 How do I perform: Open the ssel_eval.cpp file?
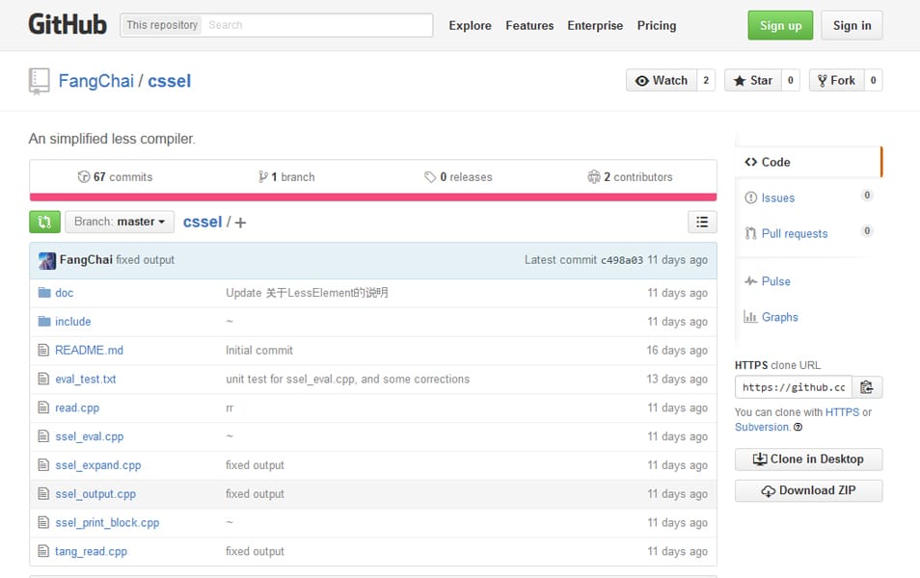coord(89,436)
